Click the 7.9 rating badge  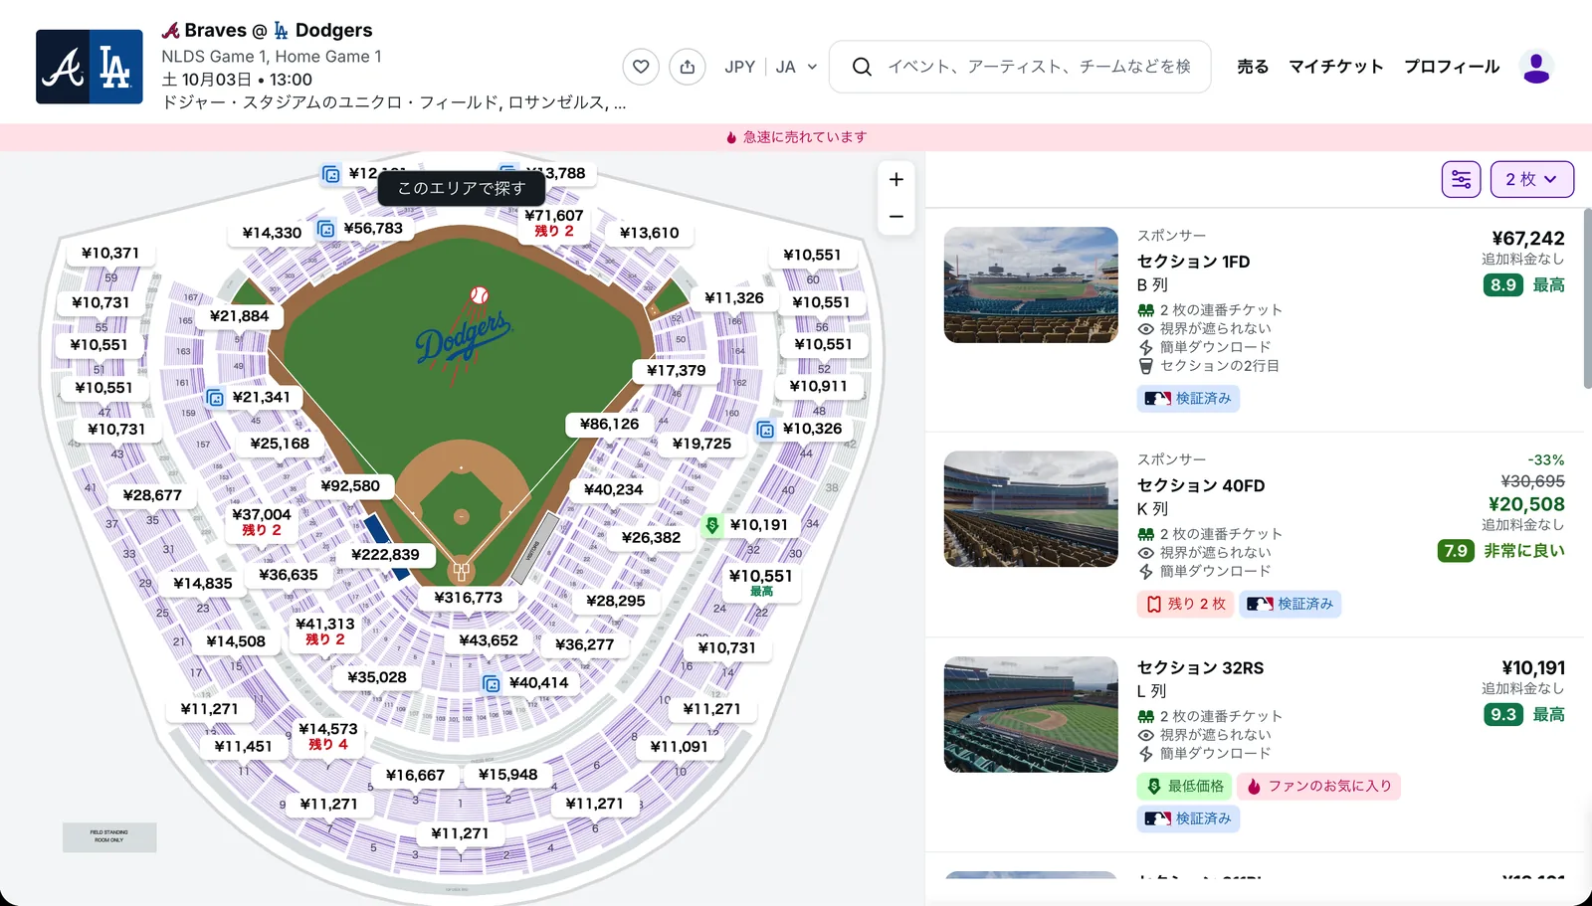(1456, 551)
